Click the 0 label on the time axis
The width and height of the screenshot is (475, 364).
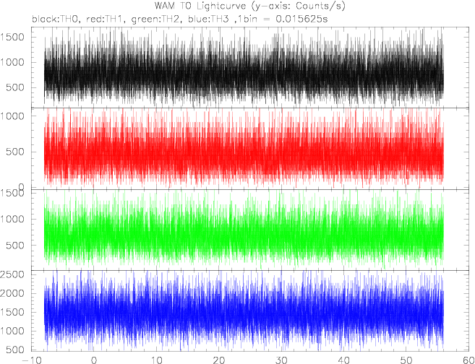pos(94,360)
